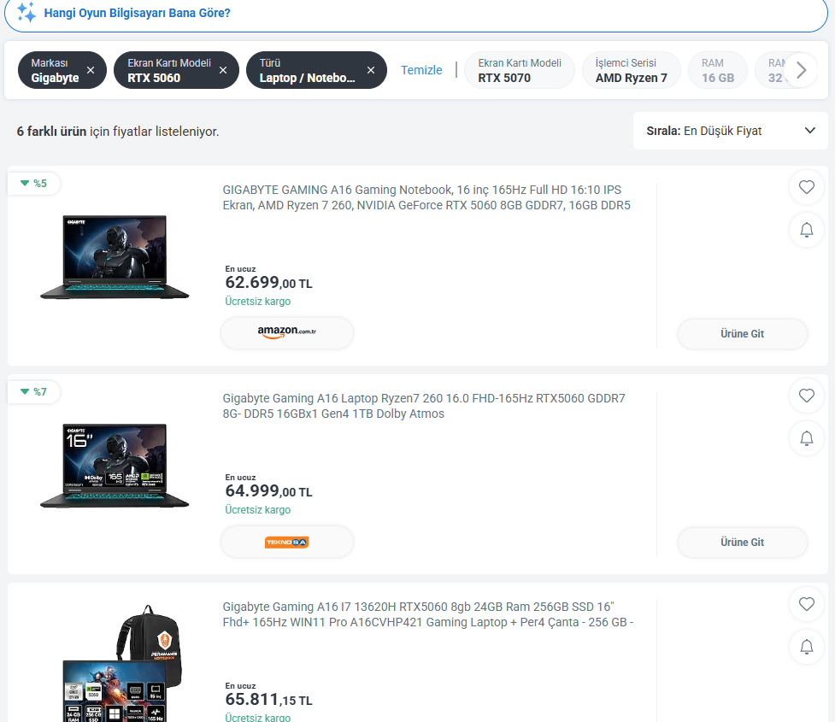The width and height of the screenshot is (835, 722).
Task: Open the amazon.com.tr seller button
Action: (287, 333)
